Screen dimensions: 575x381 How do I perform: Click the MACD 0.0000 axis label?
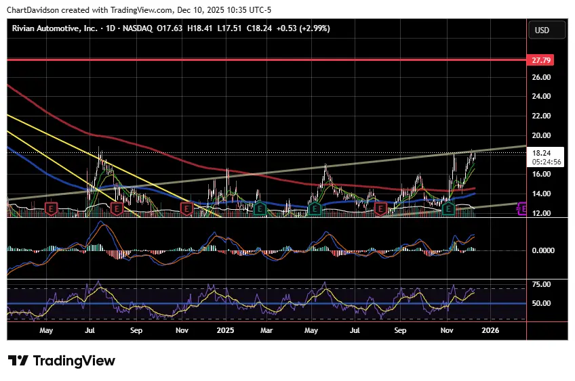point(543,250)
